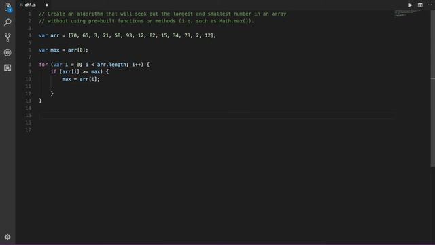Click the unsaved dot on ch1.js tab
435x245 pixels.
(x=47, y=5)
